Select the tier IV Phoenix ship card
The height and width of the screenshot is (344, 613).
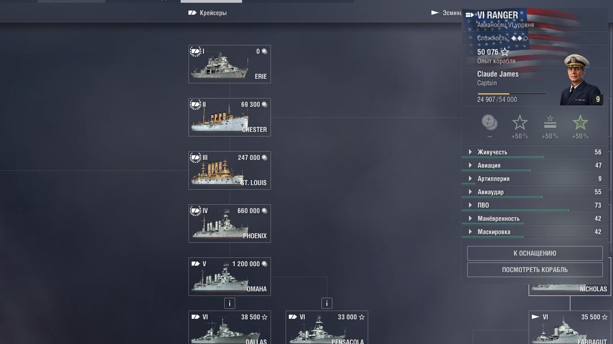(230, 224)
